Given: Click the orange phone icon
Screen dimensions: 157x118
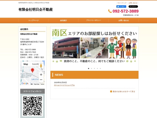Looking at the screenshot, I should click(x=110, y=11).
